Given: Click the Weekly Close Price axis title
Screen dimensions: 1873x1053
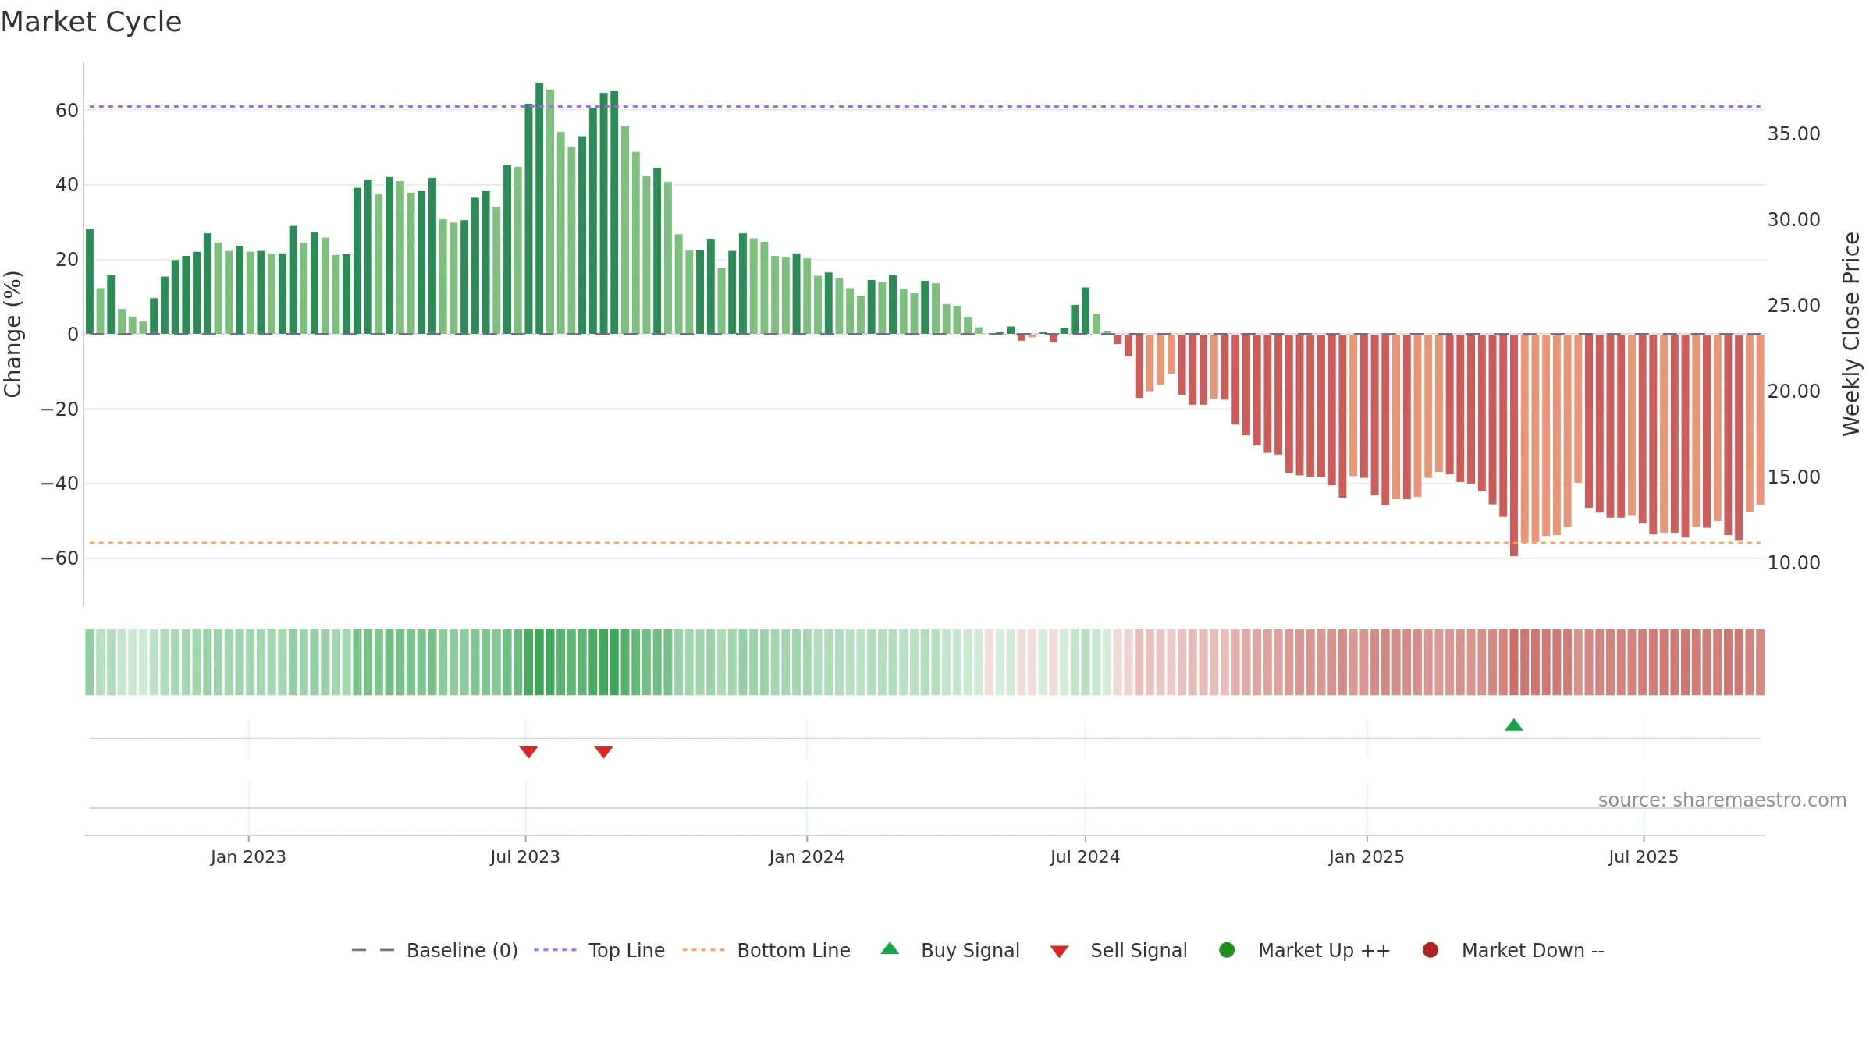Looking at the screenshot, I should (1851, 334).
